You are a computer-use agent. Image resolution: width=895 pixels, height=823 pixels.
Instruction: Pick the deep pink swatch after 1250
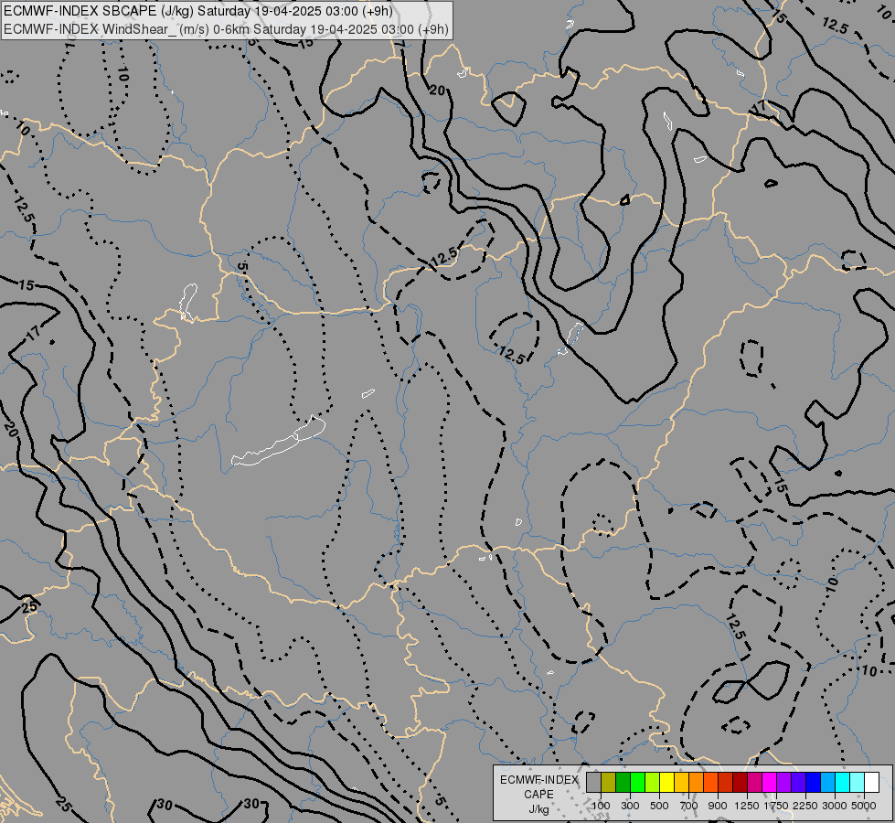tap(754, 783)
